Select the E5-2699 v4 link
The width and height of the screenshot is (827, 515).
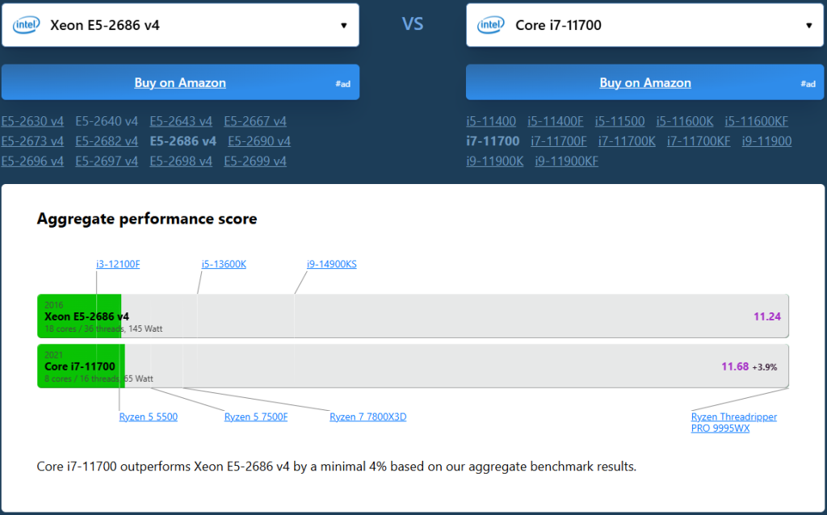click(x=255, y=161)
